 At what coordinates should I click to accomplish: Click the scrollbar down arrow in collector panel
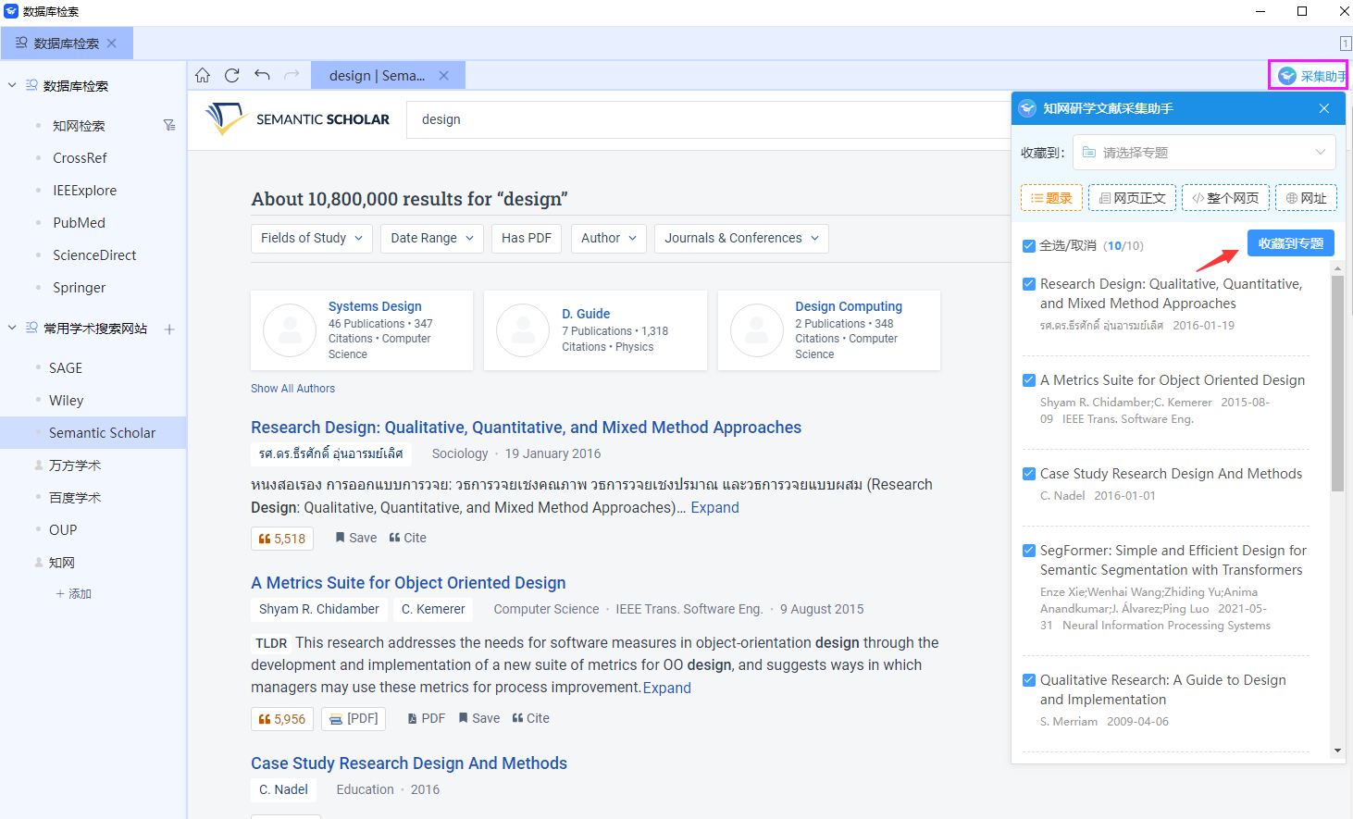click(x=1337, y=751)
